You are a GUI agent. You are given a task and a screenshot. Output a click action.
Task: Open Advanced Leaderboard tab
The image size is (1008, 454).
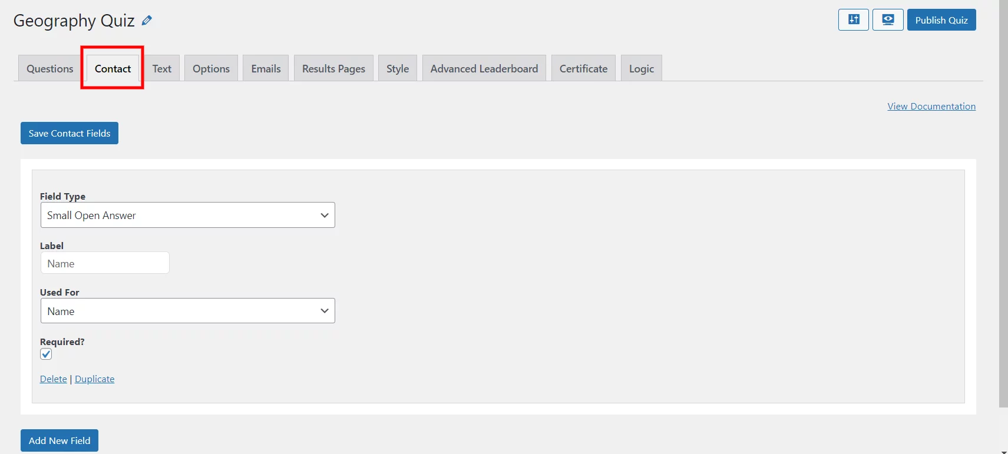coord(484,68)
